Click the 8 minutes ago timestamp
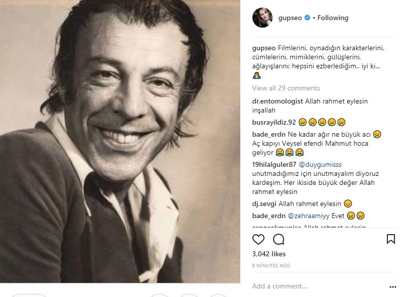Image resolution: width=400 pixels, height=297 pixels. [x=271, y=265]
